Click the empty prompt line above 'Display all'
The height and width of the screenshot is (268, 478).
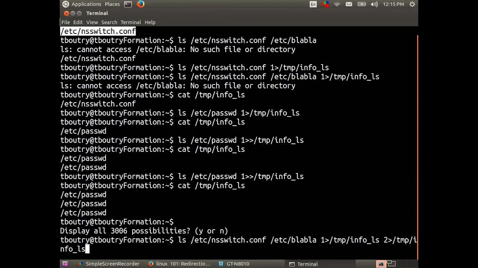[x=117, y=222]
